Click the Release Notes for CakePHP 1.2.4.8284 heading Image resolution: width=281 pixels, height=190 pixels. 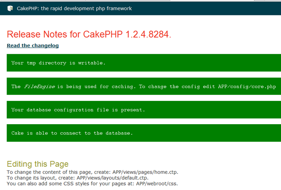[89, 34]
